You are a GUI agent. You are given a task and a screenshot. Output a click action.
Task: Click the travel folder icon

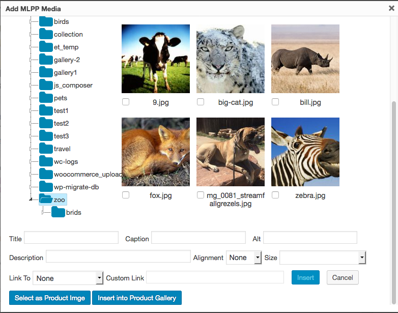tap(46, 149)
